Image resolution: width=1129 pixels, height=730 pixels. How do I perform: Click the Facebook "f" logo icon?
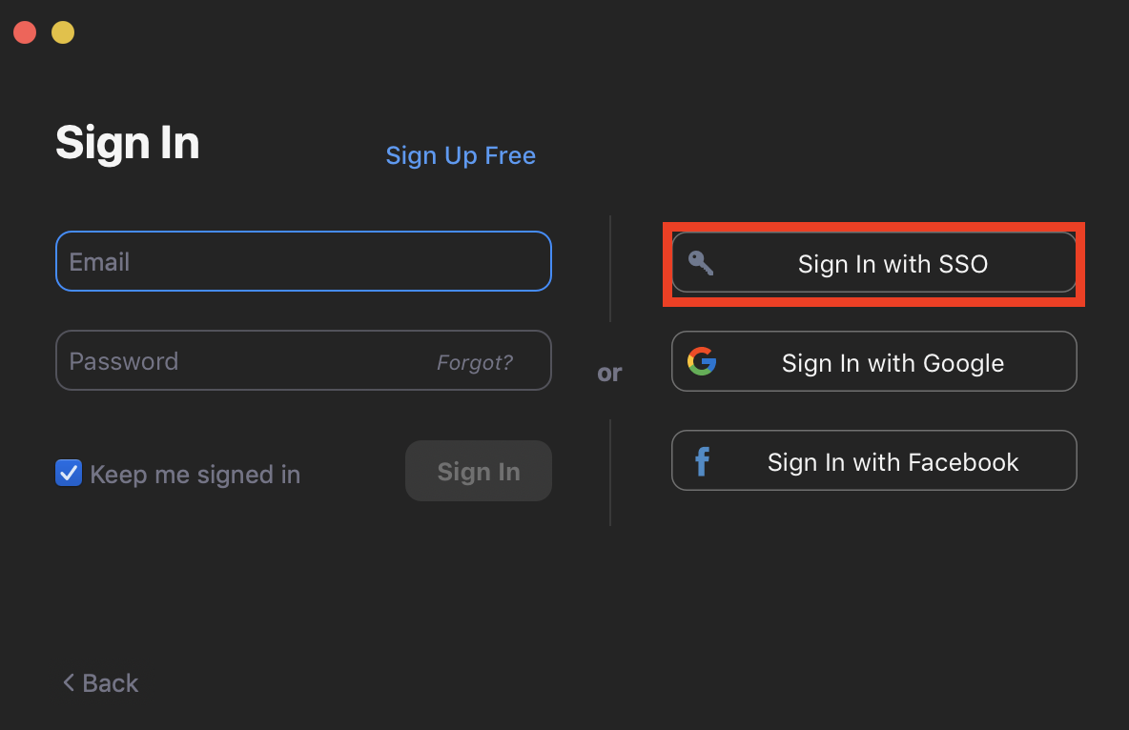[x=702, y=460]
